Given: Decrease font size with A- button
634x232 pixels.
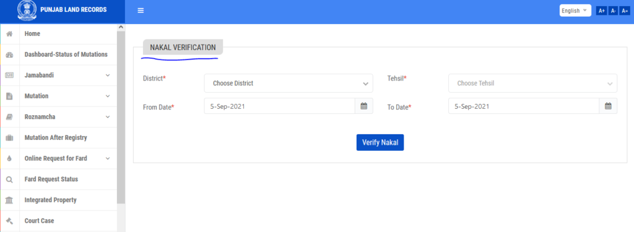Looking at the screenshot, I should (614, 11).
